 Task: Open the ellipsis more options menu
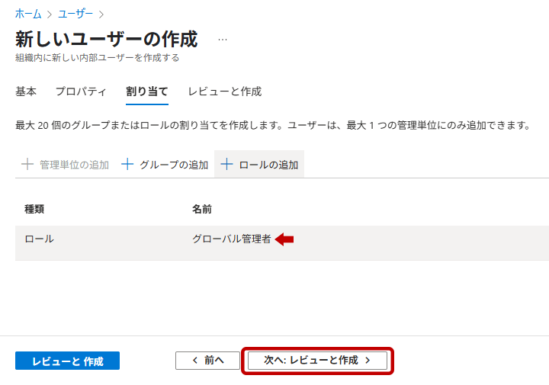[222, 39]
